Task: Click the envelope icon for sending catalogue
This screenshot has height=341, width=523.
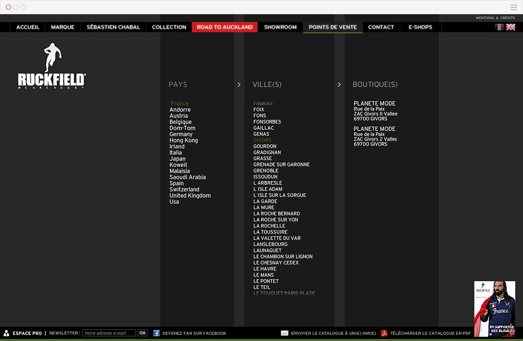Action: tap(284, 333)
